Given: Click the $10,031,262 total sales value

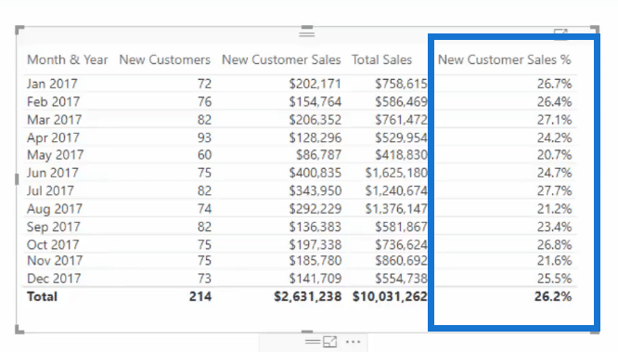Looking at the screenshot, I should click(x=390, y=296).
